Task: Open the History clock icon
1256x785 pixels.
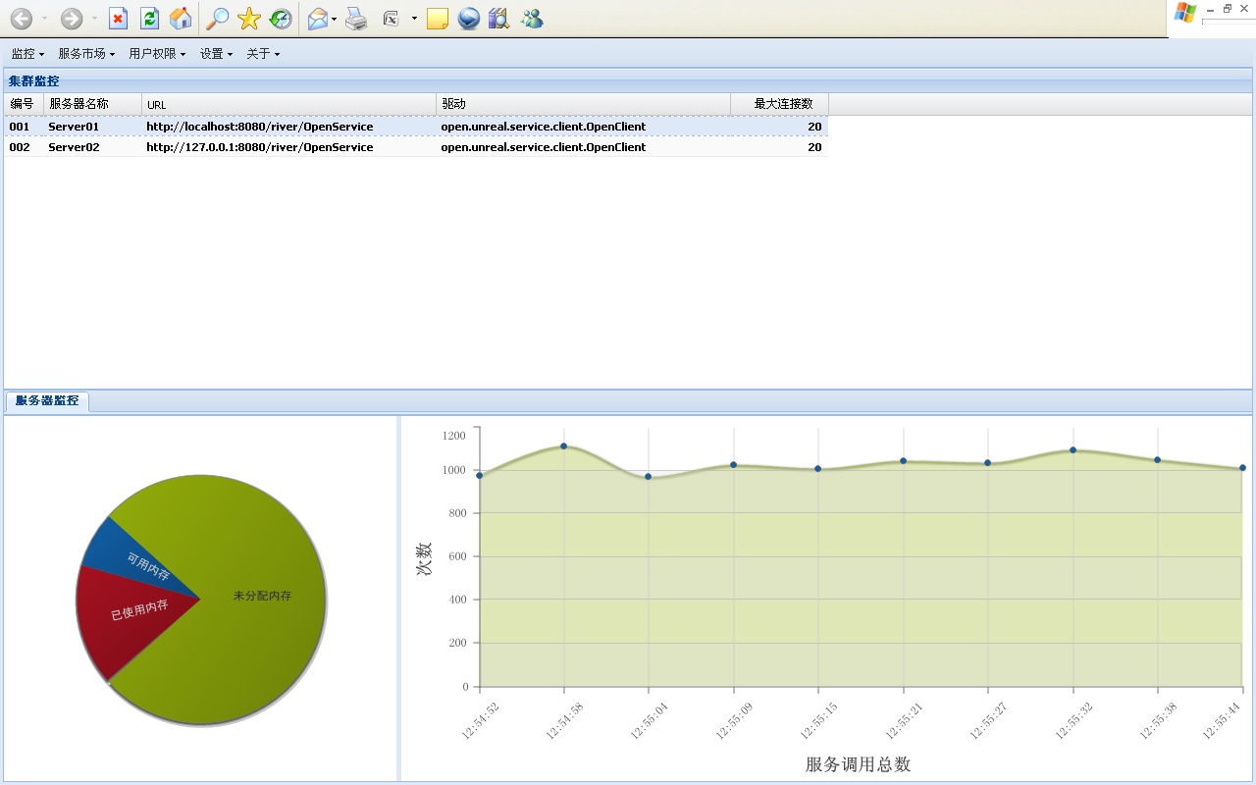Action: coord(280,19)
